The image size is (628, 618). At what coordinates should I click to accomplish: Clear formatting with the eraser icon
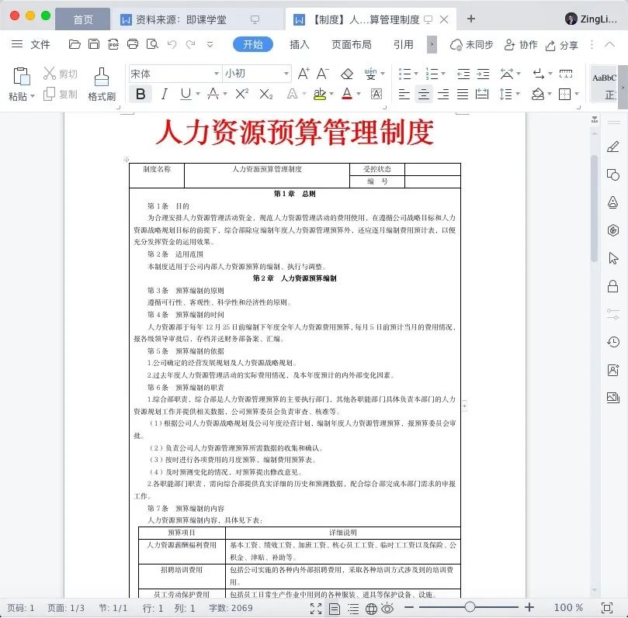[x=347, y=74]
